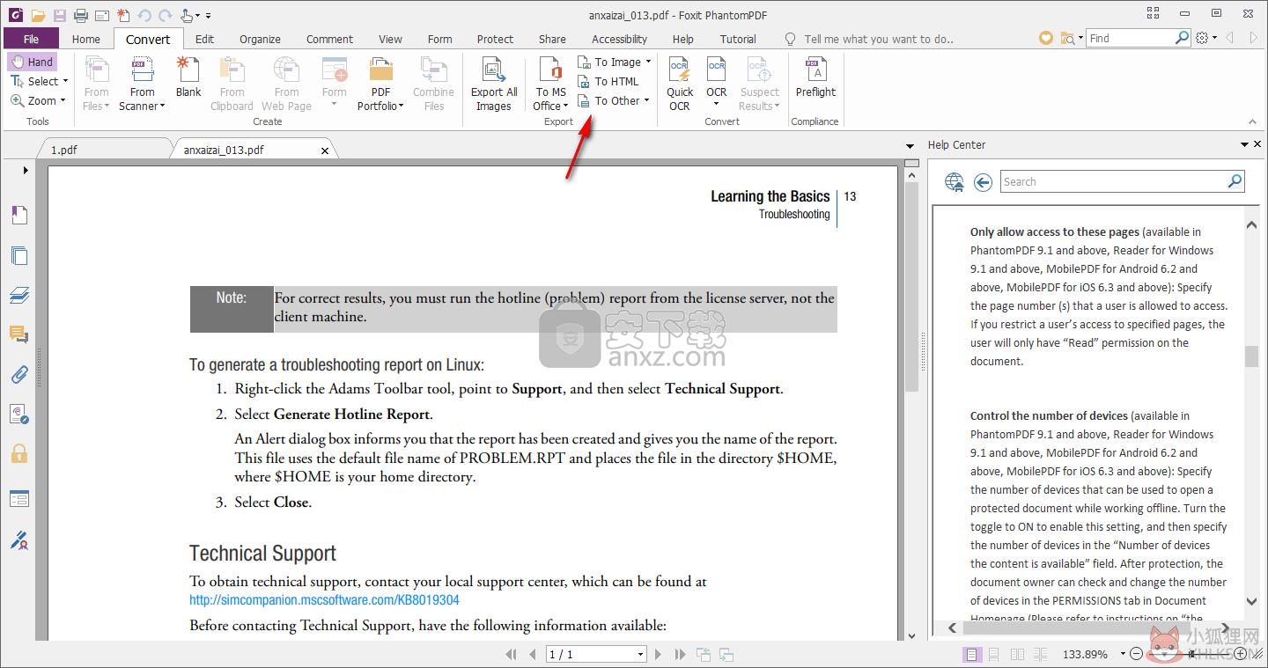The image size is (1268, 668).
Task: Open the PDF Portfolio menu
Action: tap(380, 84)
